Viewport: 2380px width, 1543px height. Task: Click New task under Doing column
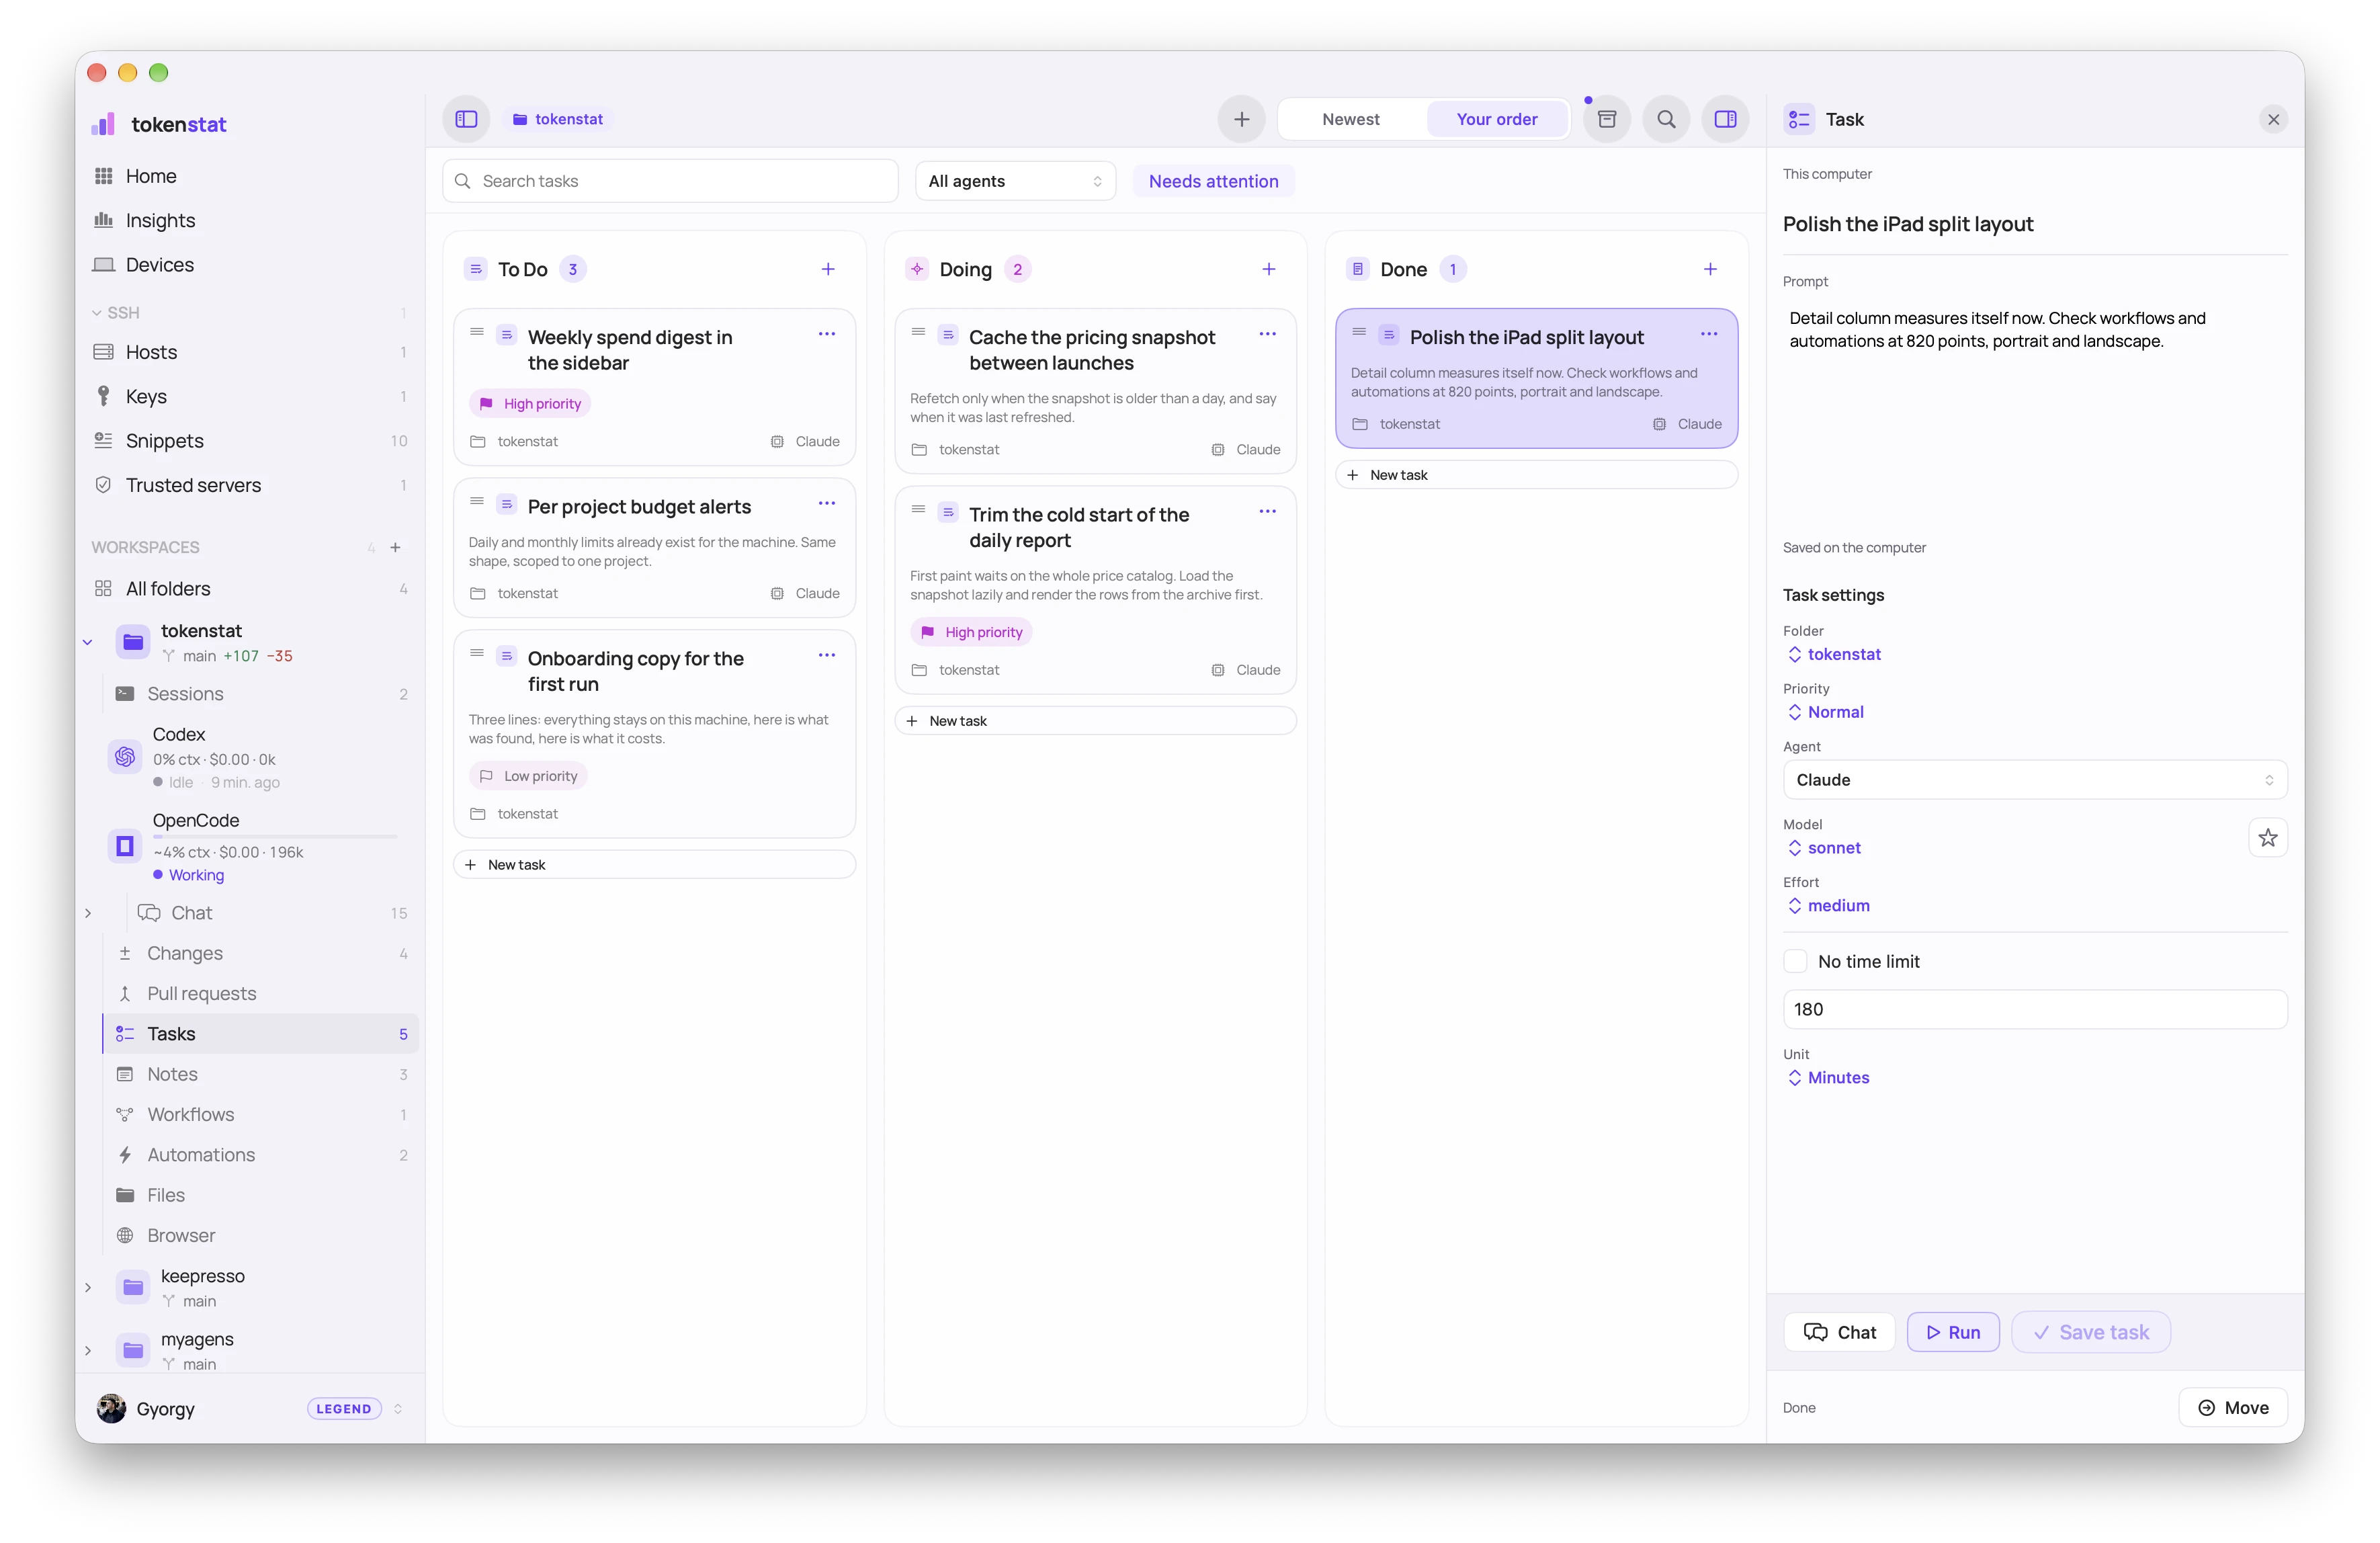1095,721
